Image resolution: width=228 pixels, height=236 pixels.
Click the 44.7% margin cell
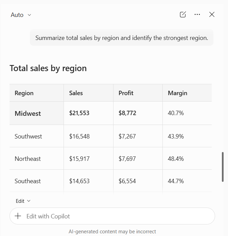click(187, 181)
